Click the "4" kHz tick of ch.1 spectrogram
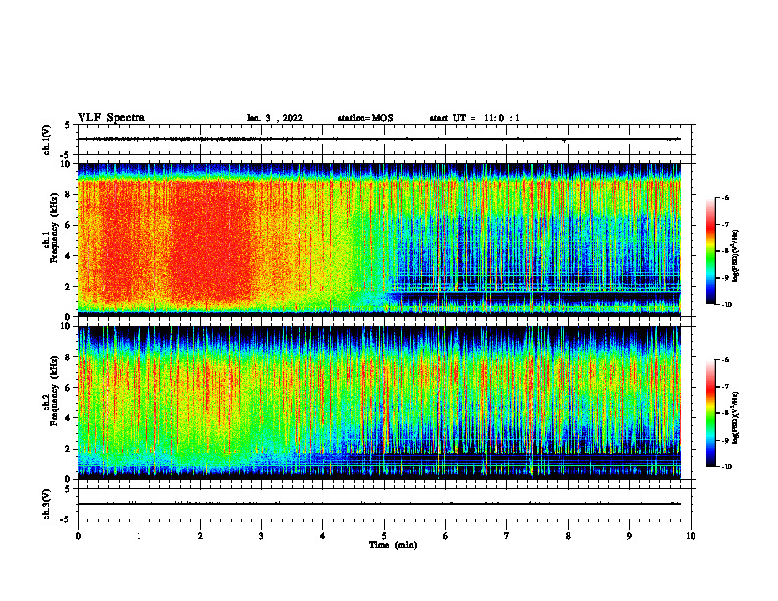Image resolution: width=778 pixels, height=601 pixels. tap(69, 256)
